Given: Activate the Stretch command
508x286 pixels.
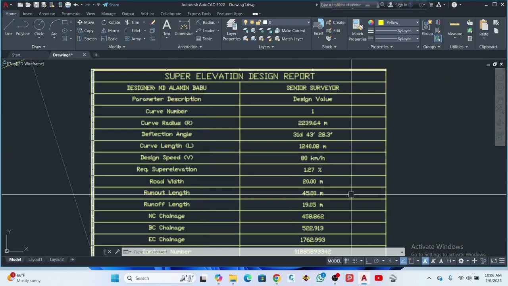Looking at the screenshot, I should click(87, 39).
